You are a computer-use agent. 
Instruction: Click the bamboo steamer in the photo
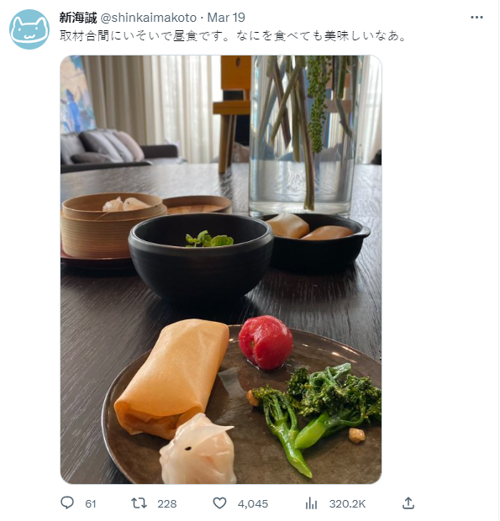pos(113,224)
